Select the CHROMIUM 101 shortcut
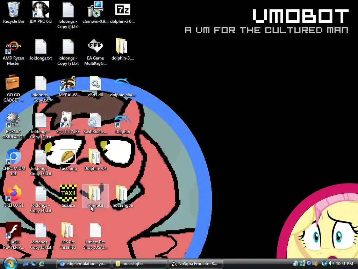Image resolution: width=358 pixels, height=269 pixels. click(14, 163)
